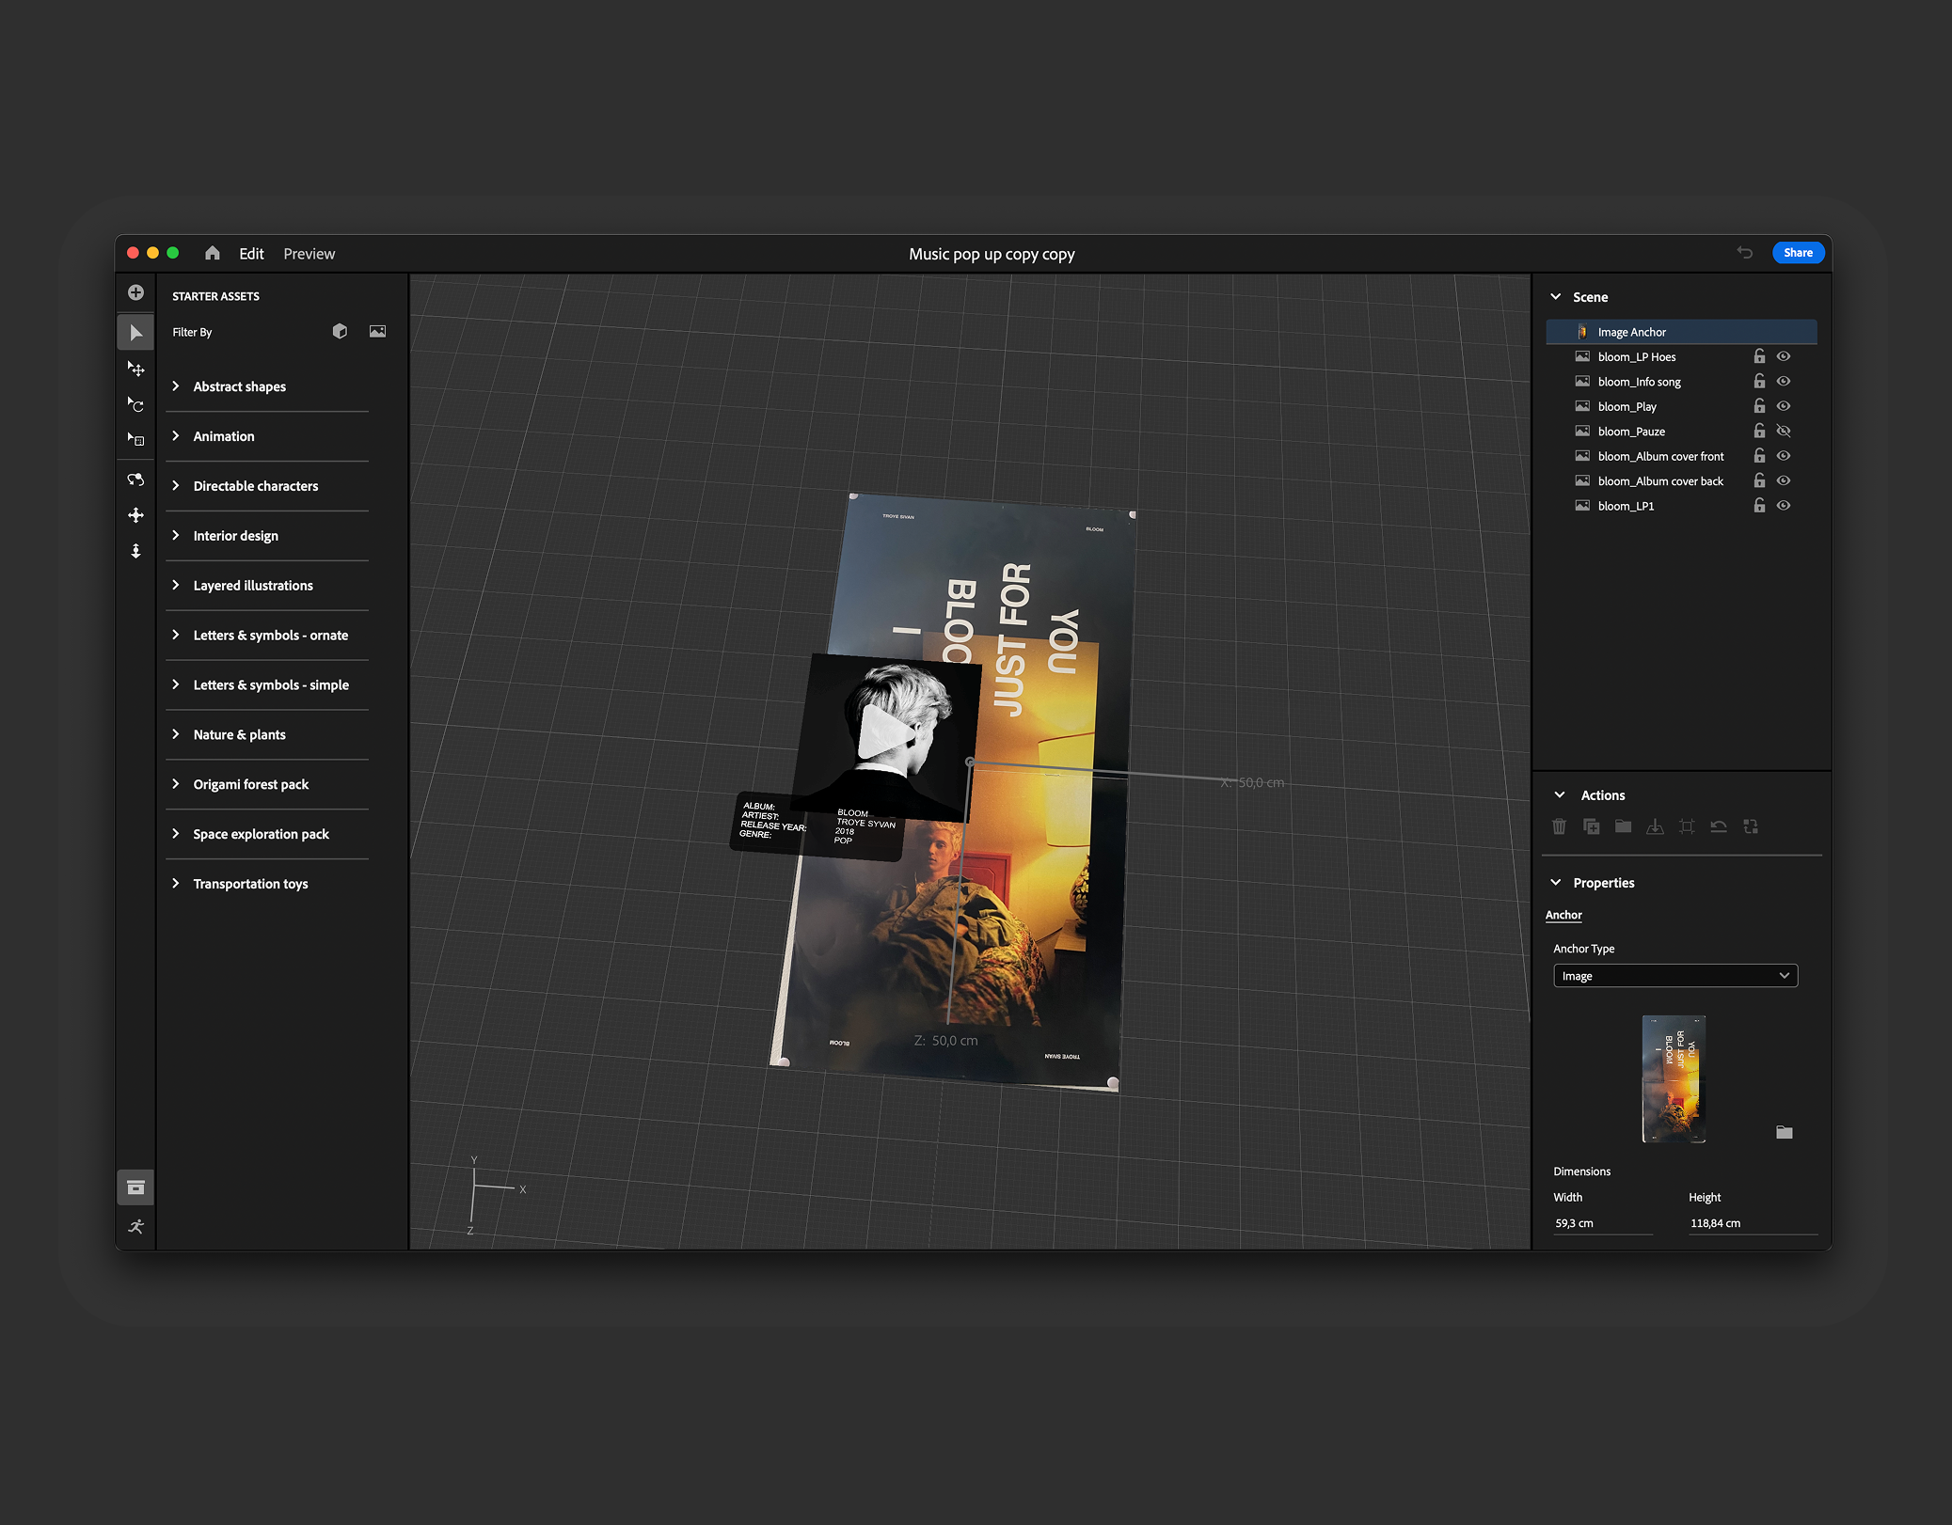The image size is (1952, 1525).
Task: Click the delete trash icon in Actions
Action: [1559, 826]
